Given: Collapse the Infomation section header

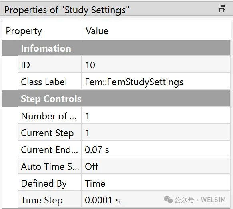Looking at the screenshot, I should click(x=116, y=48).
